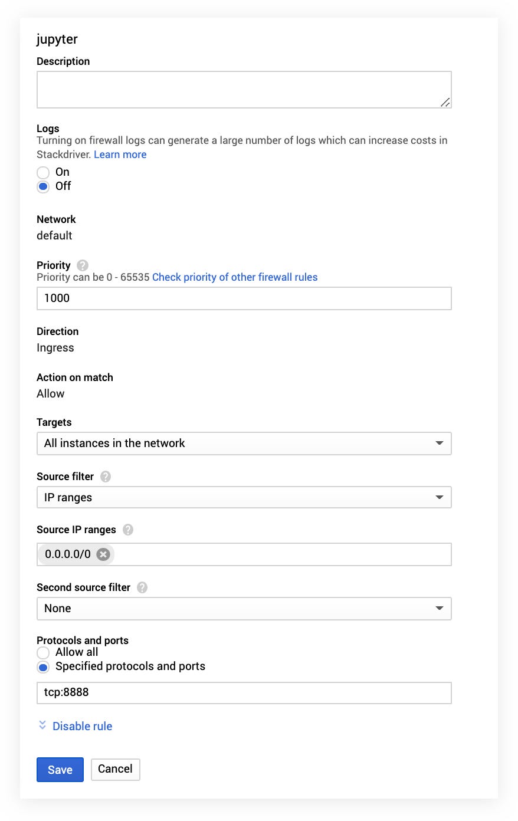518x821 pixels.
Task: Click the Second source filter help icon
Action: pos(142,587)
